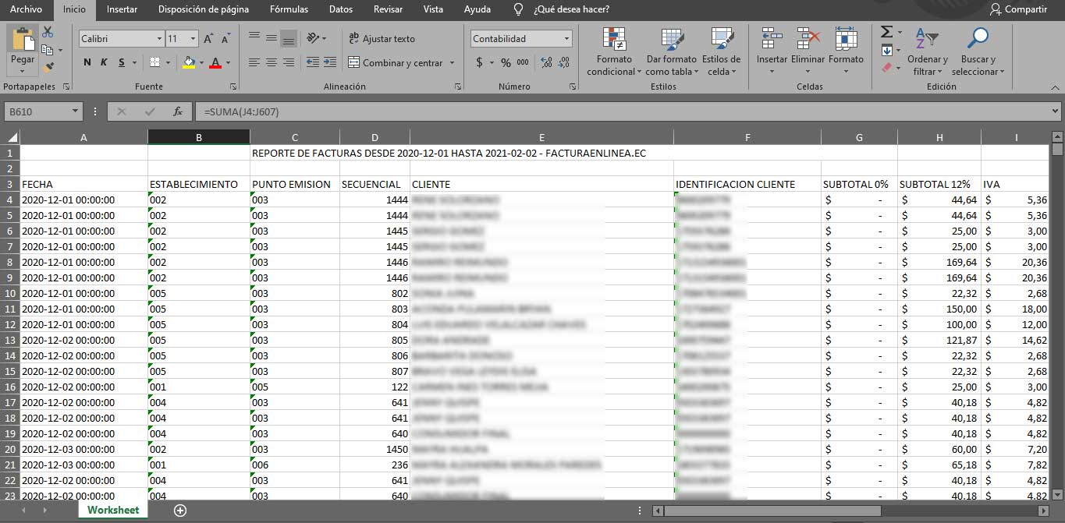1065x523 pixels.
Task: Pick a font color from the A swatch
Action: click(x=215, y=62)
